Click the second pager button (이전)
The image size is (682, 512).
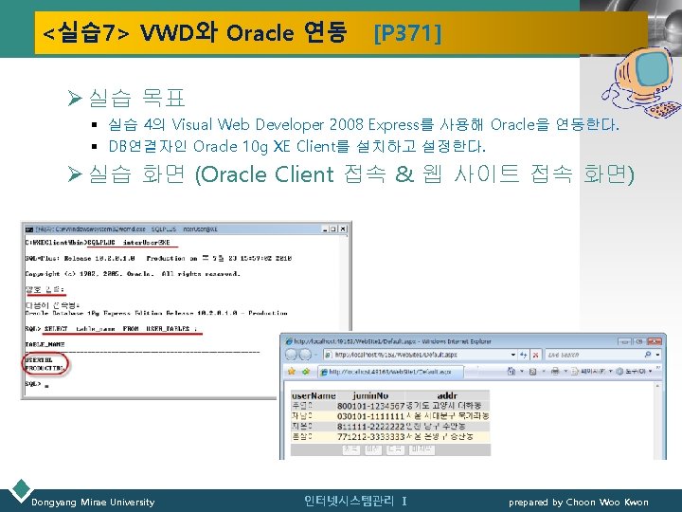tap(373, 448)
